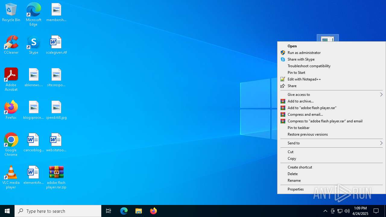
Task: Choose Add to archive...
Action: (331, 101)
